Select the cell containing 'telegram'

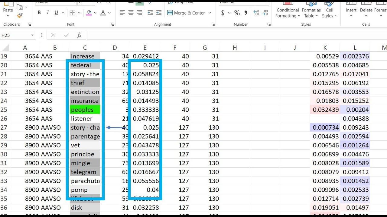click(x=85, y=172)
